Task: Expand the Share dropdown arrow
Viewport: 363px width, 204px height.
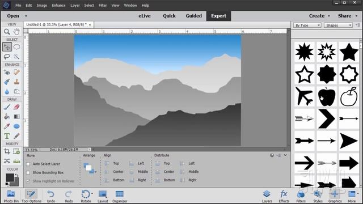Action: point(356,16)
